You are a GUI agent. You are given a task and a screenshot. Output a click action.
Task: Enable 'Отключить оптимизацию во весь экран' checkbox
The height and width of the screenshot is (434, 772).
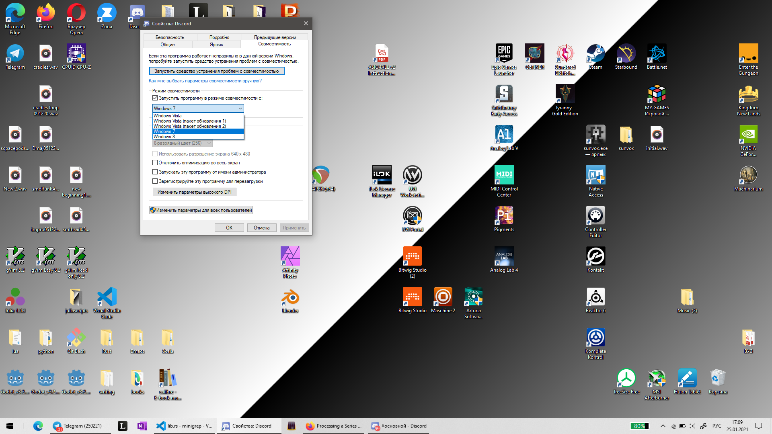(x=155, y=163)
